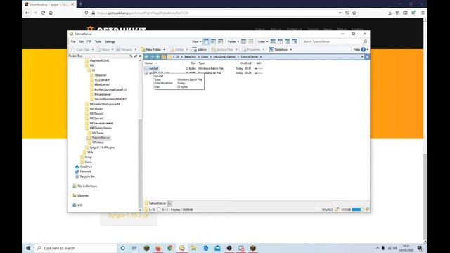Open File Collections in the Folder Tree
450x253 pixels.
click(87, 186)
